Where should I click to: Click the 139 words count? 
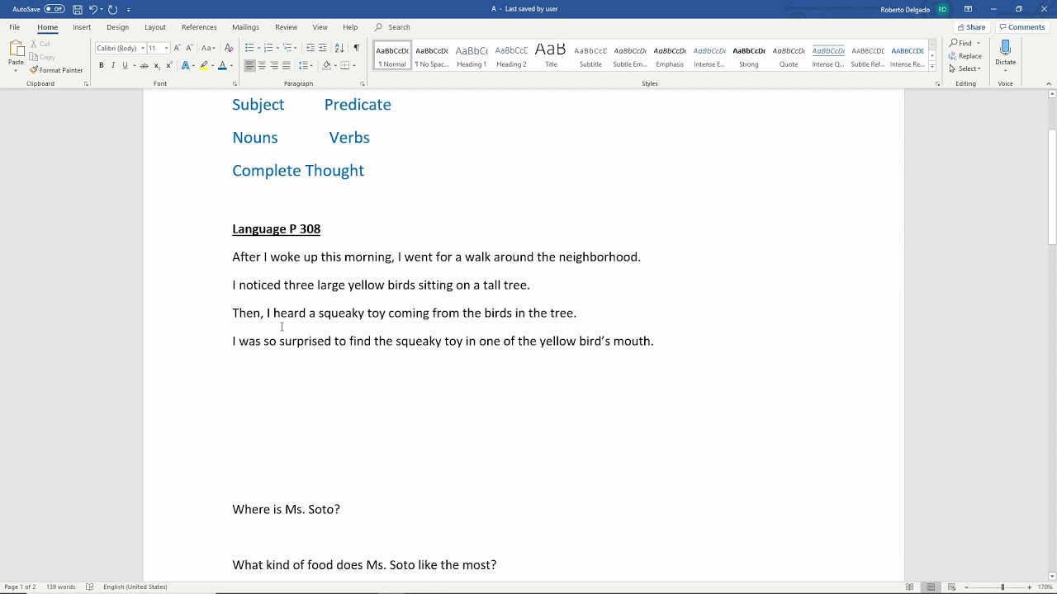coord(60,587)
